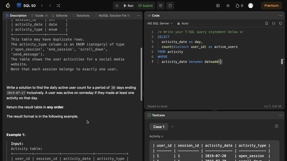Click the Activity testcase input box

[x=214, y=151]
